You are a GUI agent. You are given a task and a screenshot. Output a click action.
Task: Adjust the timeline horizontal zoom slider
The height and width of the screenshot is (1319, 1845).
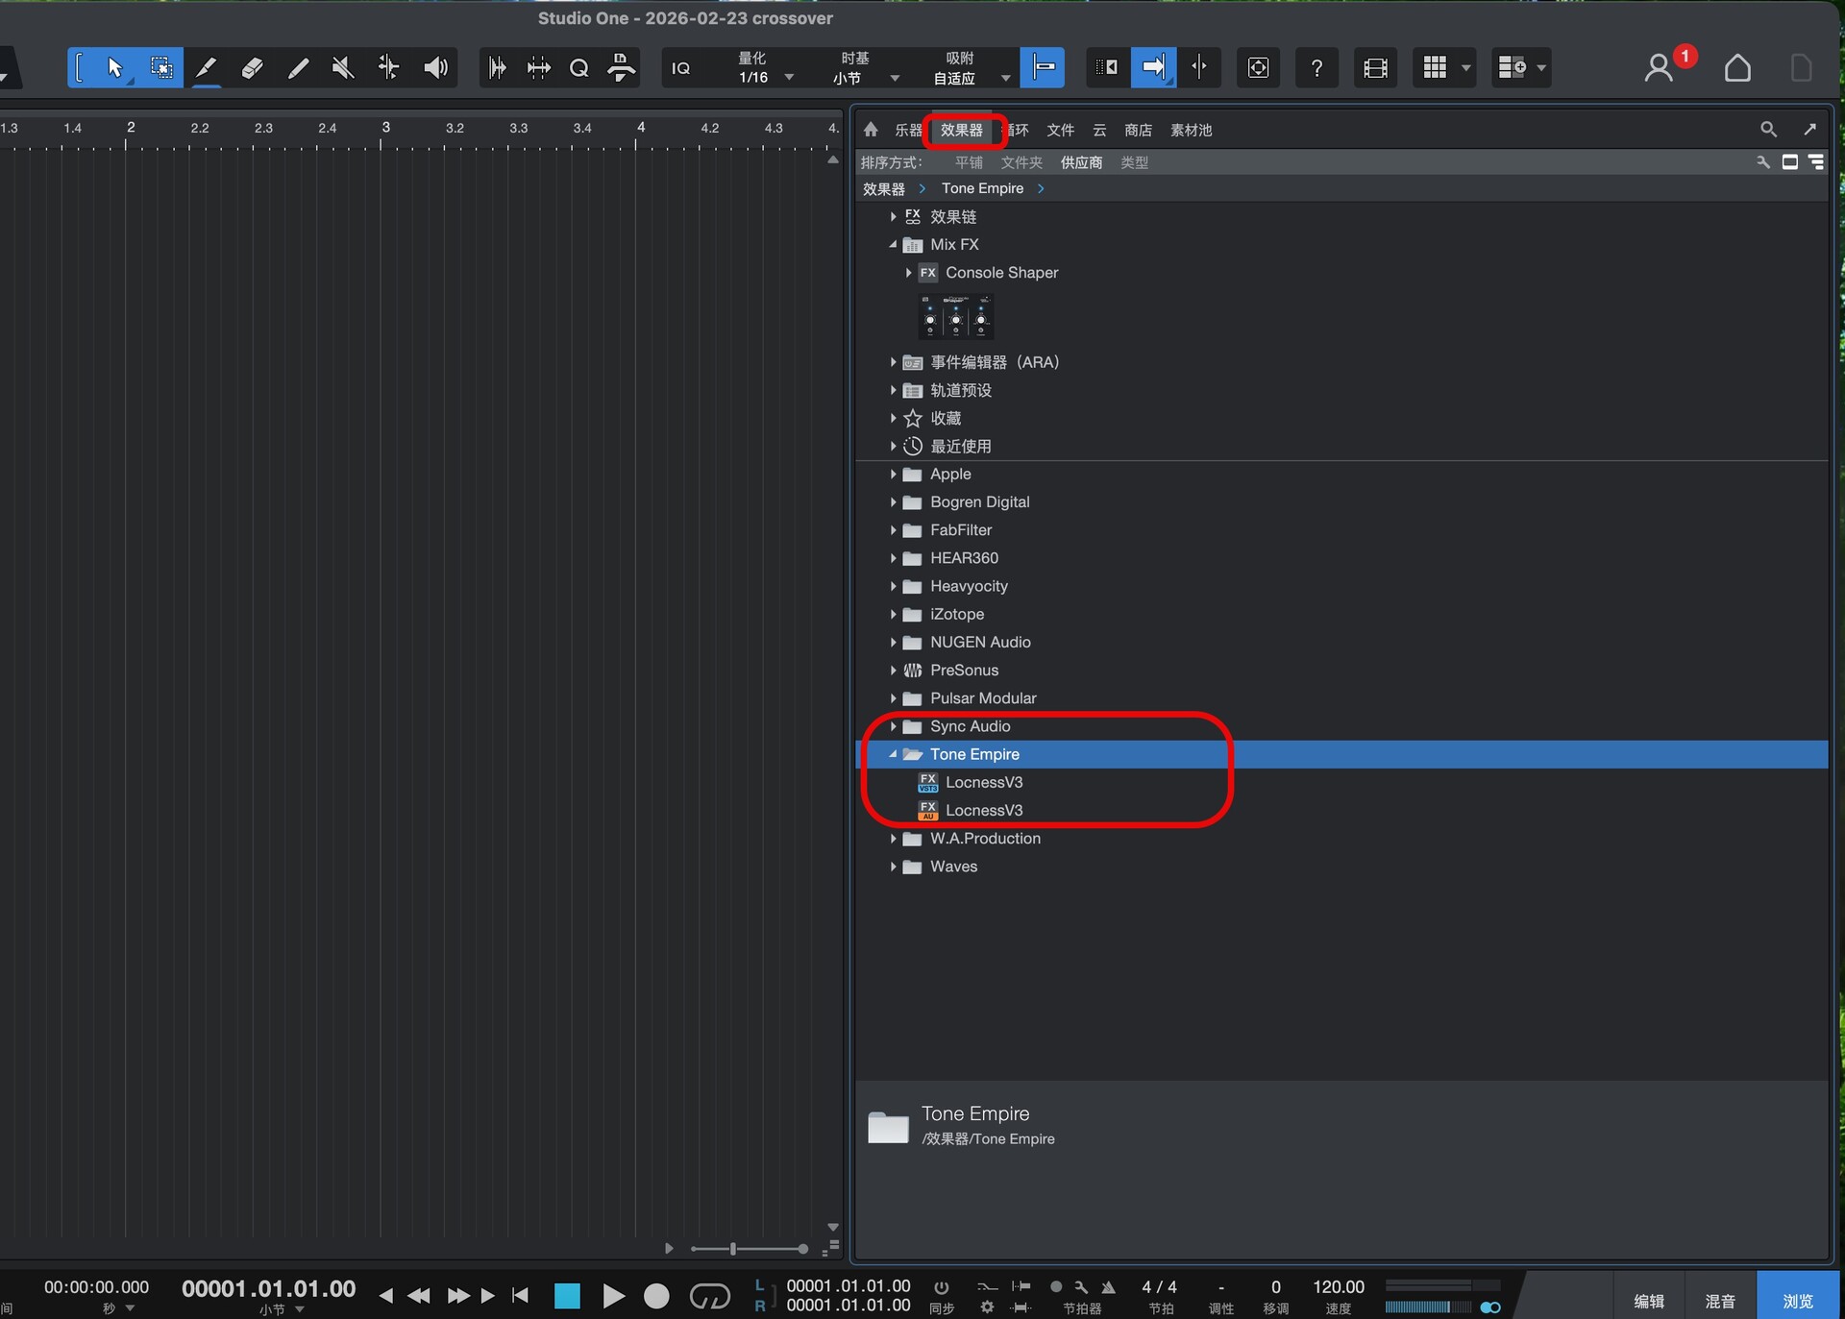coord(733,1249)
